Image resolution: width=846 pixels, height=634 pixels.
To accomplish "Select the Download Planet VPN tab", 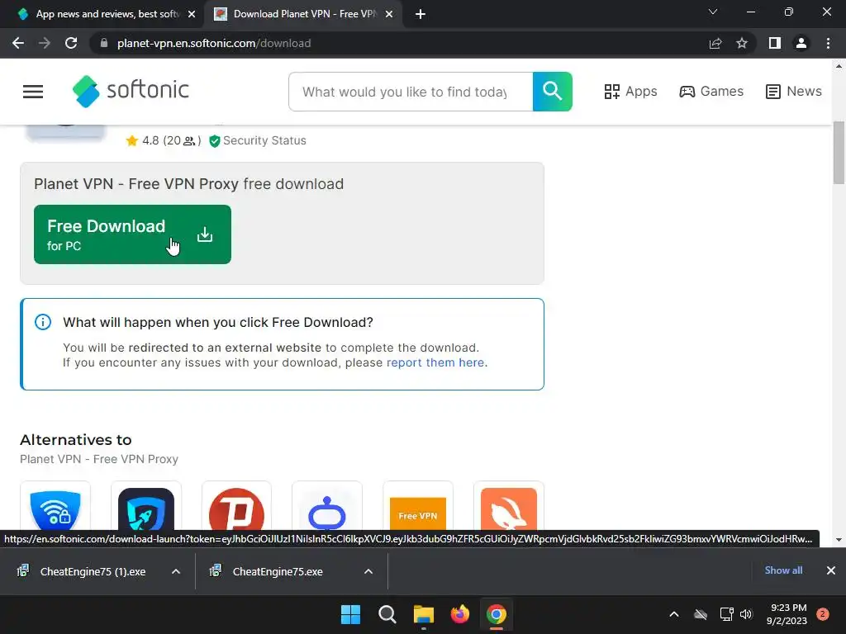I will click(x=302, y=15).
